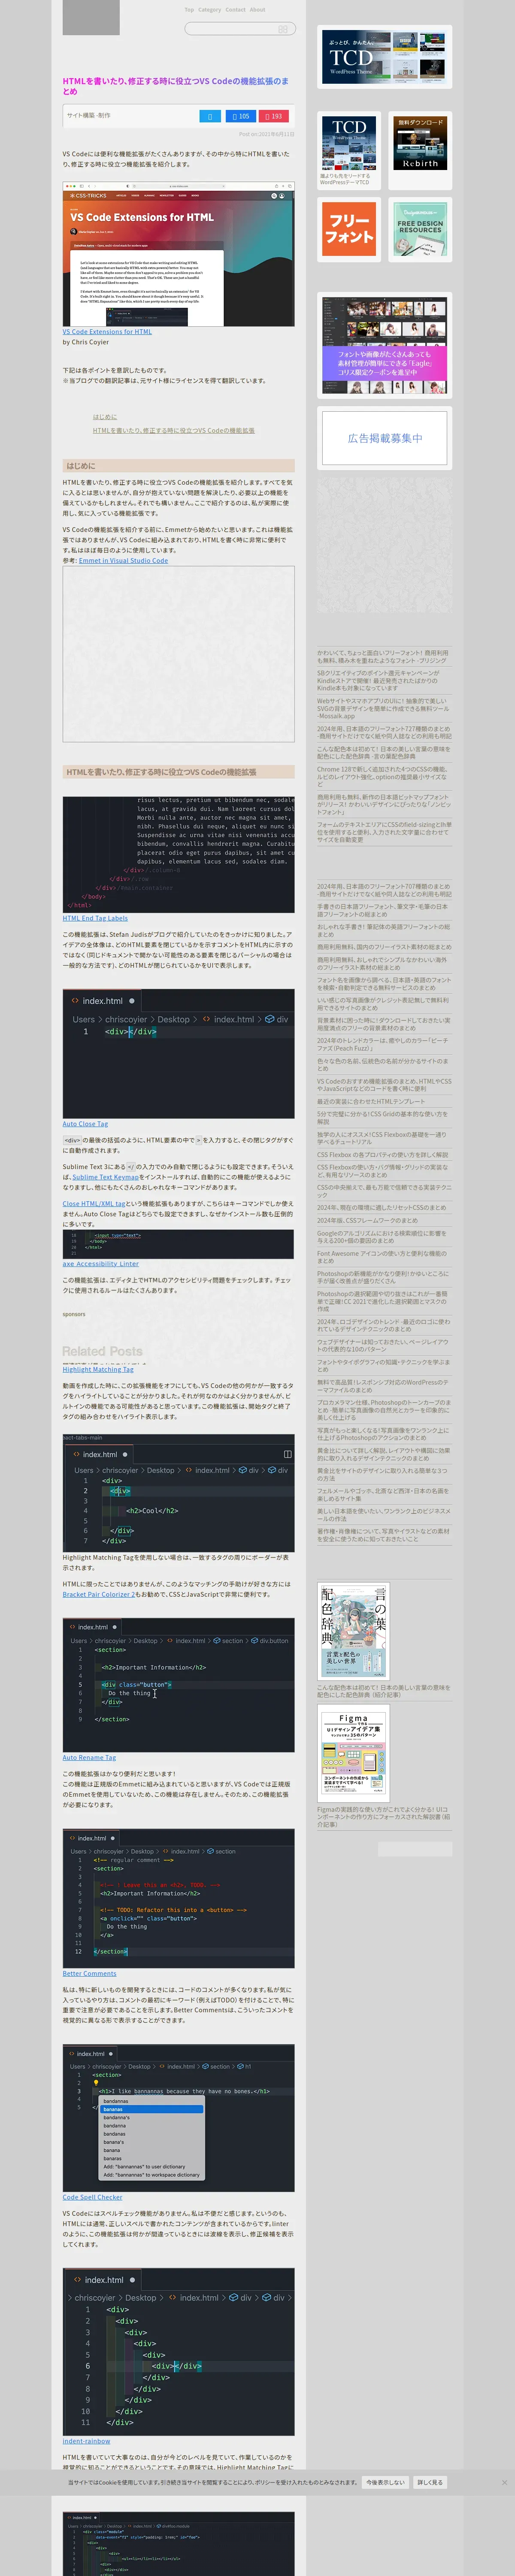Click the small TCD WordPress theme ad
This screenshot has height=2576, width=515.
pyautogui.click(x=349, y=142)
